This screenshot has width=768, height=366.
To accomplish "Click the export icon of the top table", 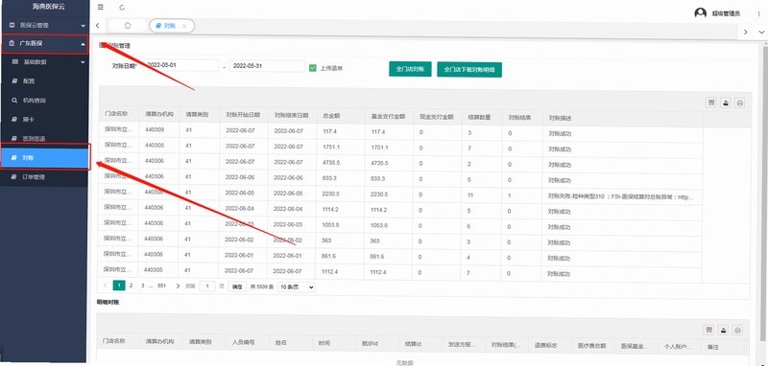I will tap(726, 103).
